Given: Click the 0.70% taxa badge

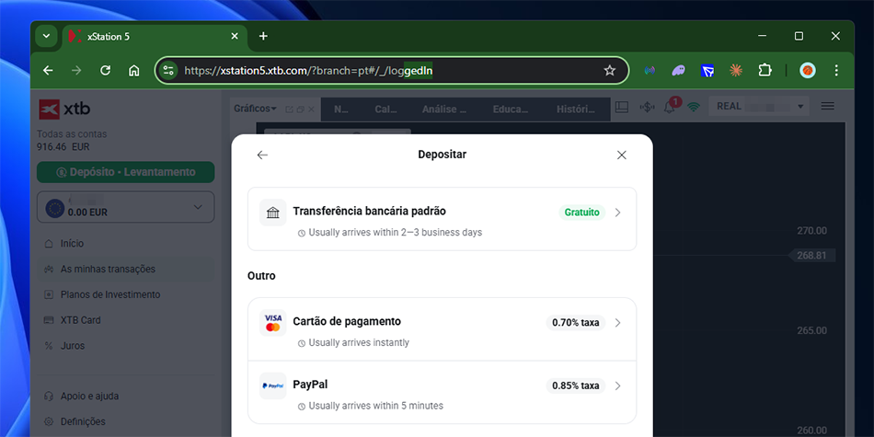Looking at the screenshot, I should (576, 323).
